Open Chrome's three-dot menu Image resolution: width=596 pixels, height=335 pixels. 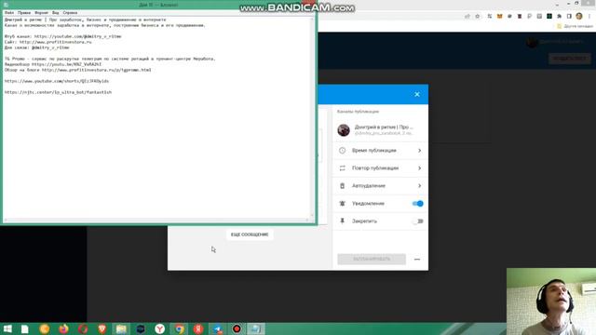point(589,17)
